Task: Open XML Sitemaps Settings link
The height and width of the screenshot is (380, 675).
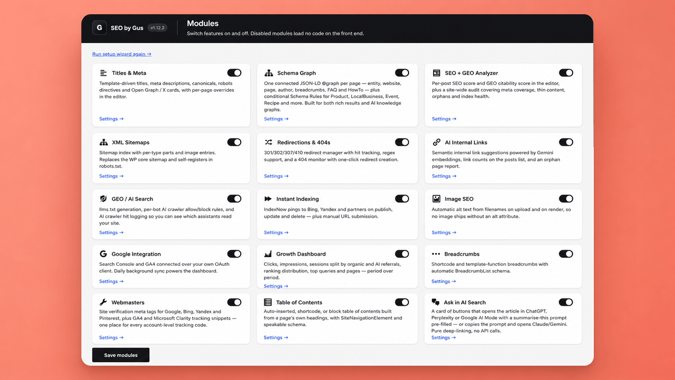Action: point(111,176)
